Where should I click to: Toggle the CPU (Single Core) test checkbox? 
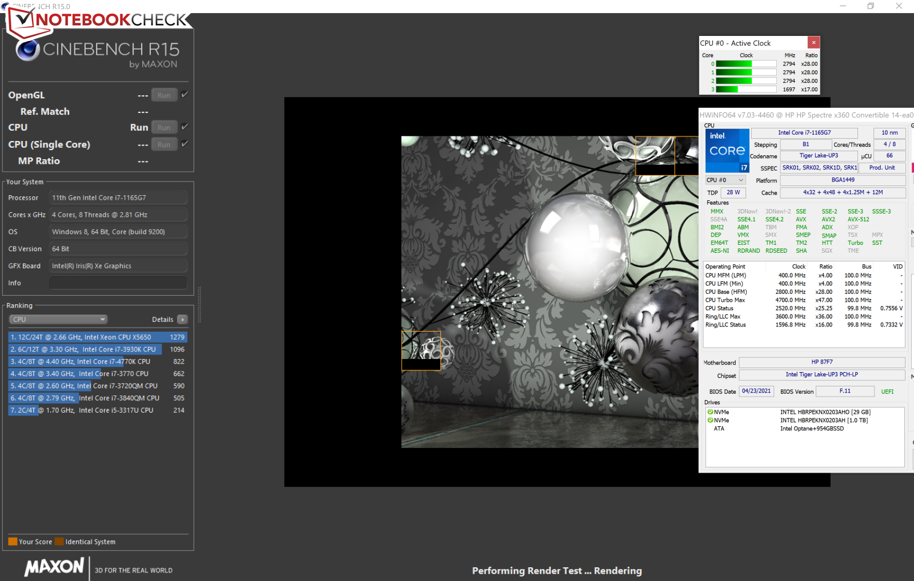pos(185,144)
